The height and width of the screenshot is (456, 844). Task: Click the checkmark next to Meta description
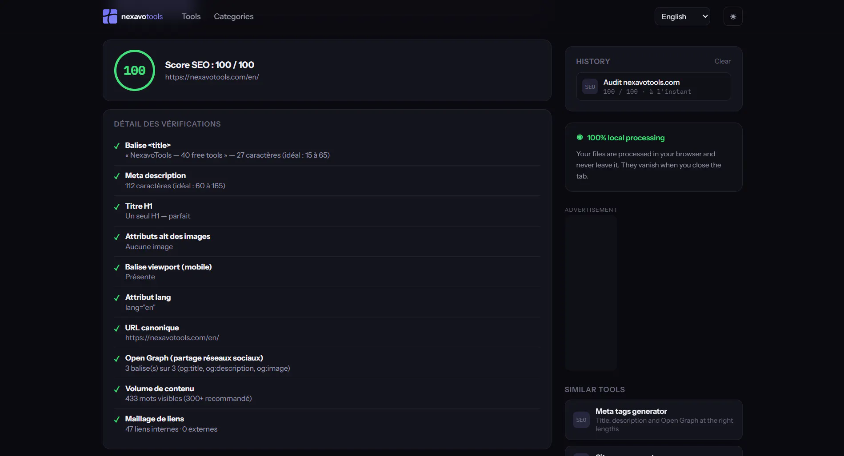click(117, 176)
